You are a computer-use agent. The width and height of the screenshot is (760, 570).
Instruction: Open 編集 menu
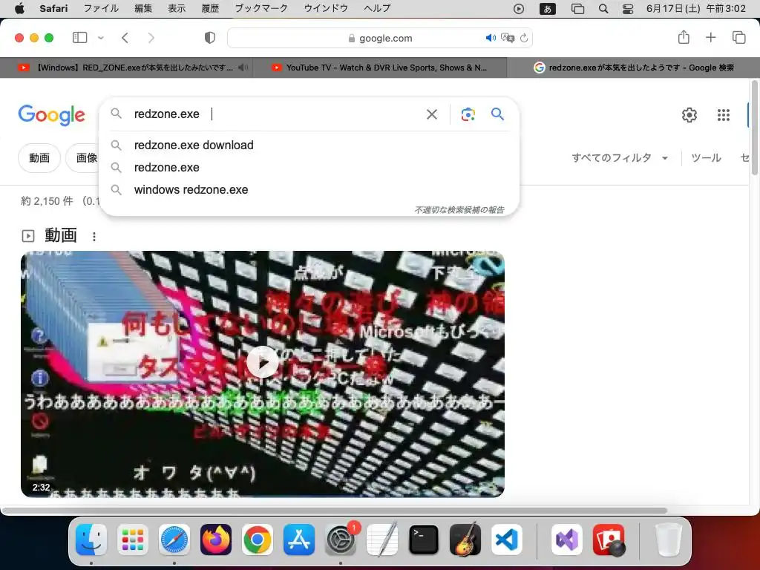(143, 8)
